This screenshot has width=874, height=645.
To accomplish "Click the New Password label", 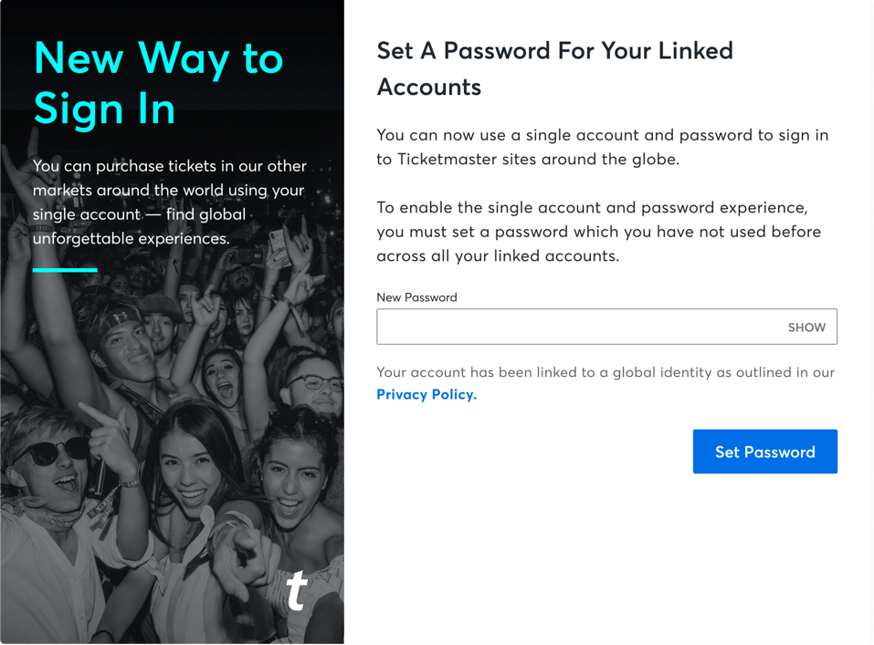I will [x=416, y=296].
